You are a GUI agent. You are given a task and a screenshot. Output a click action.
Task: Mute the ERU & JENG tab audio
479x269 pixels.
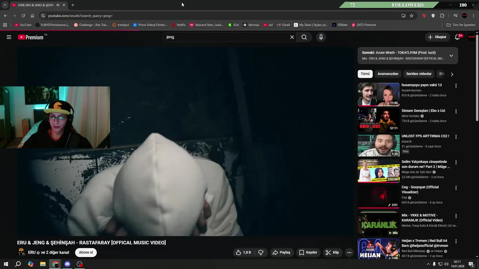[58, 5]
